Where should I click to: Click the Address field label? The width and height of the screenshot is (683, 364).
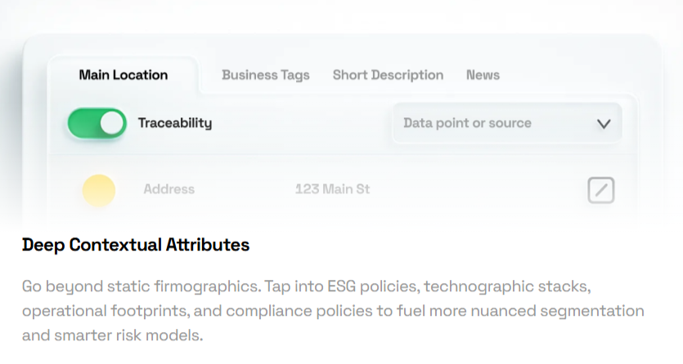(x=169, y=189)
